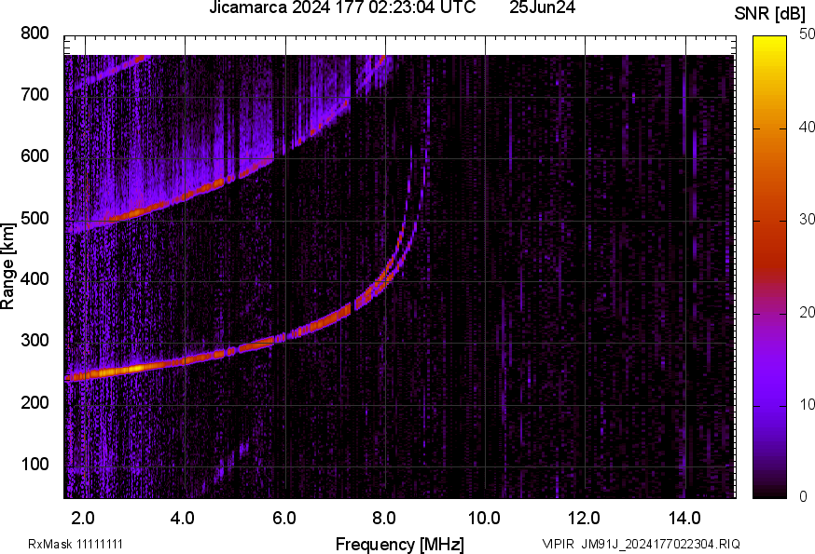Click the Frequency [MHz] axis label
815x554 pixels.
point(399,544)
